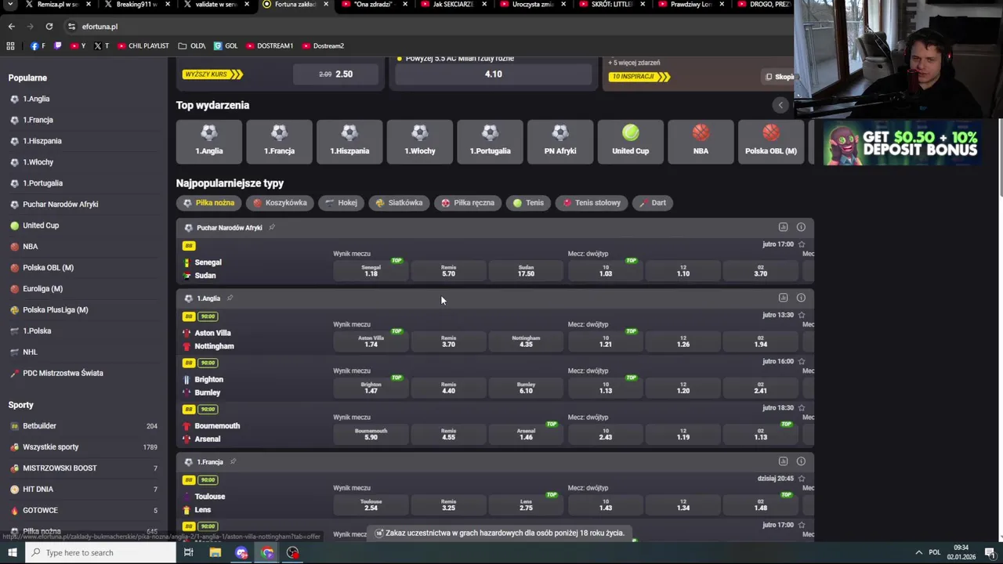Screen dimensions: 1003x564
Task: Open the Polska OBL (M) tile
Action: tap(771, 141)
